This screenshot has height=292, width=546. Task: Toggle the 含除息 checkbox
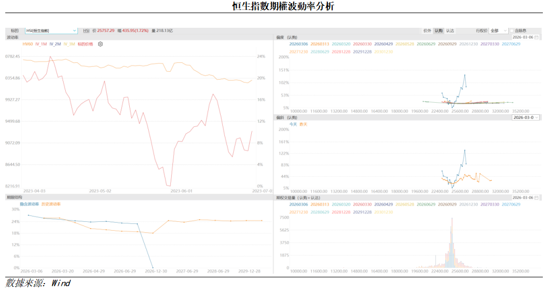(512, 31)
